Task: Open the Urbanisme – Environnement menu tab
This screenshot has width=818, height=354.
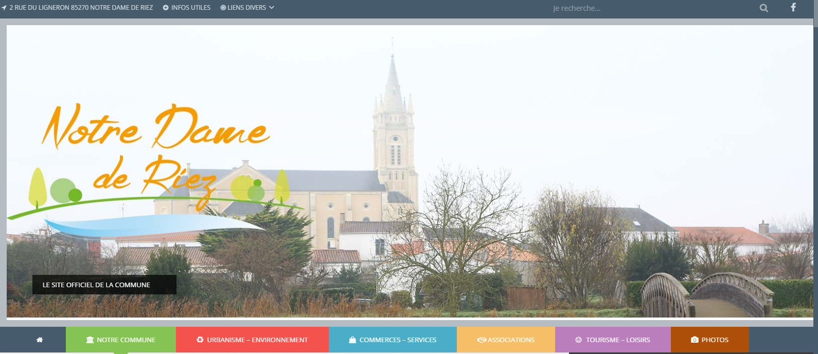Action: tap(252, 340)
